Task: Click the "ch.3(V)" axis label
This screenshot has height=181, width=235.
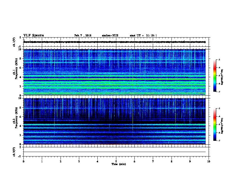Action: pos(14,152)
